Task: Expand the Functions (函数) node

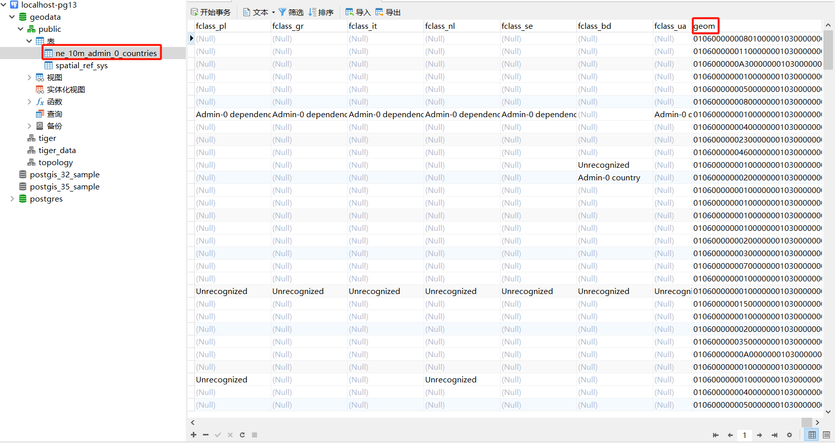Action: coord(29,102)
